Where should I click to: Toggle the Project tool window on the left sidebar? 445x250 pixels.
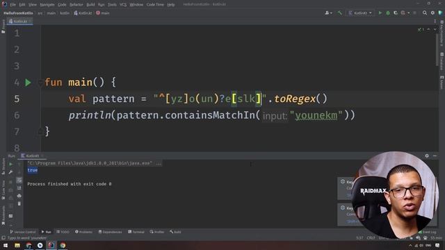[3, 27]
